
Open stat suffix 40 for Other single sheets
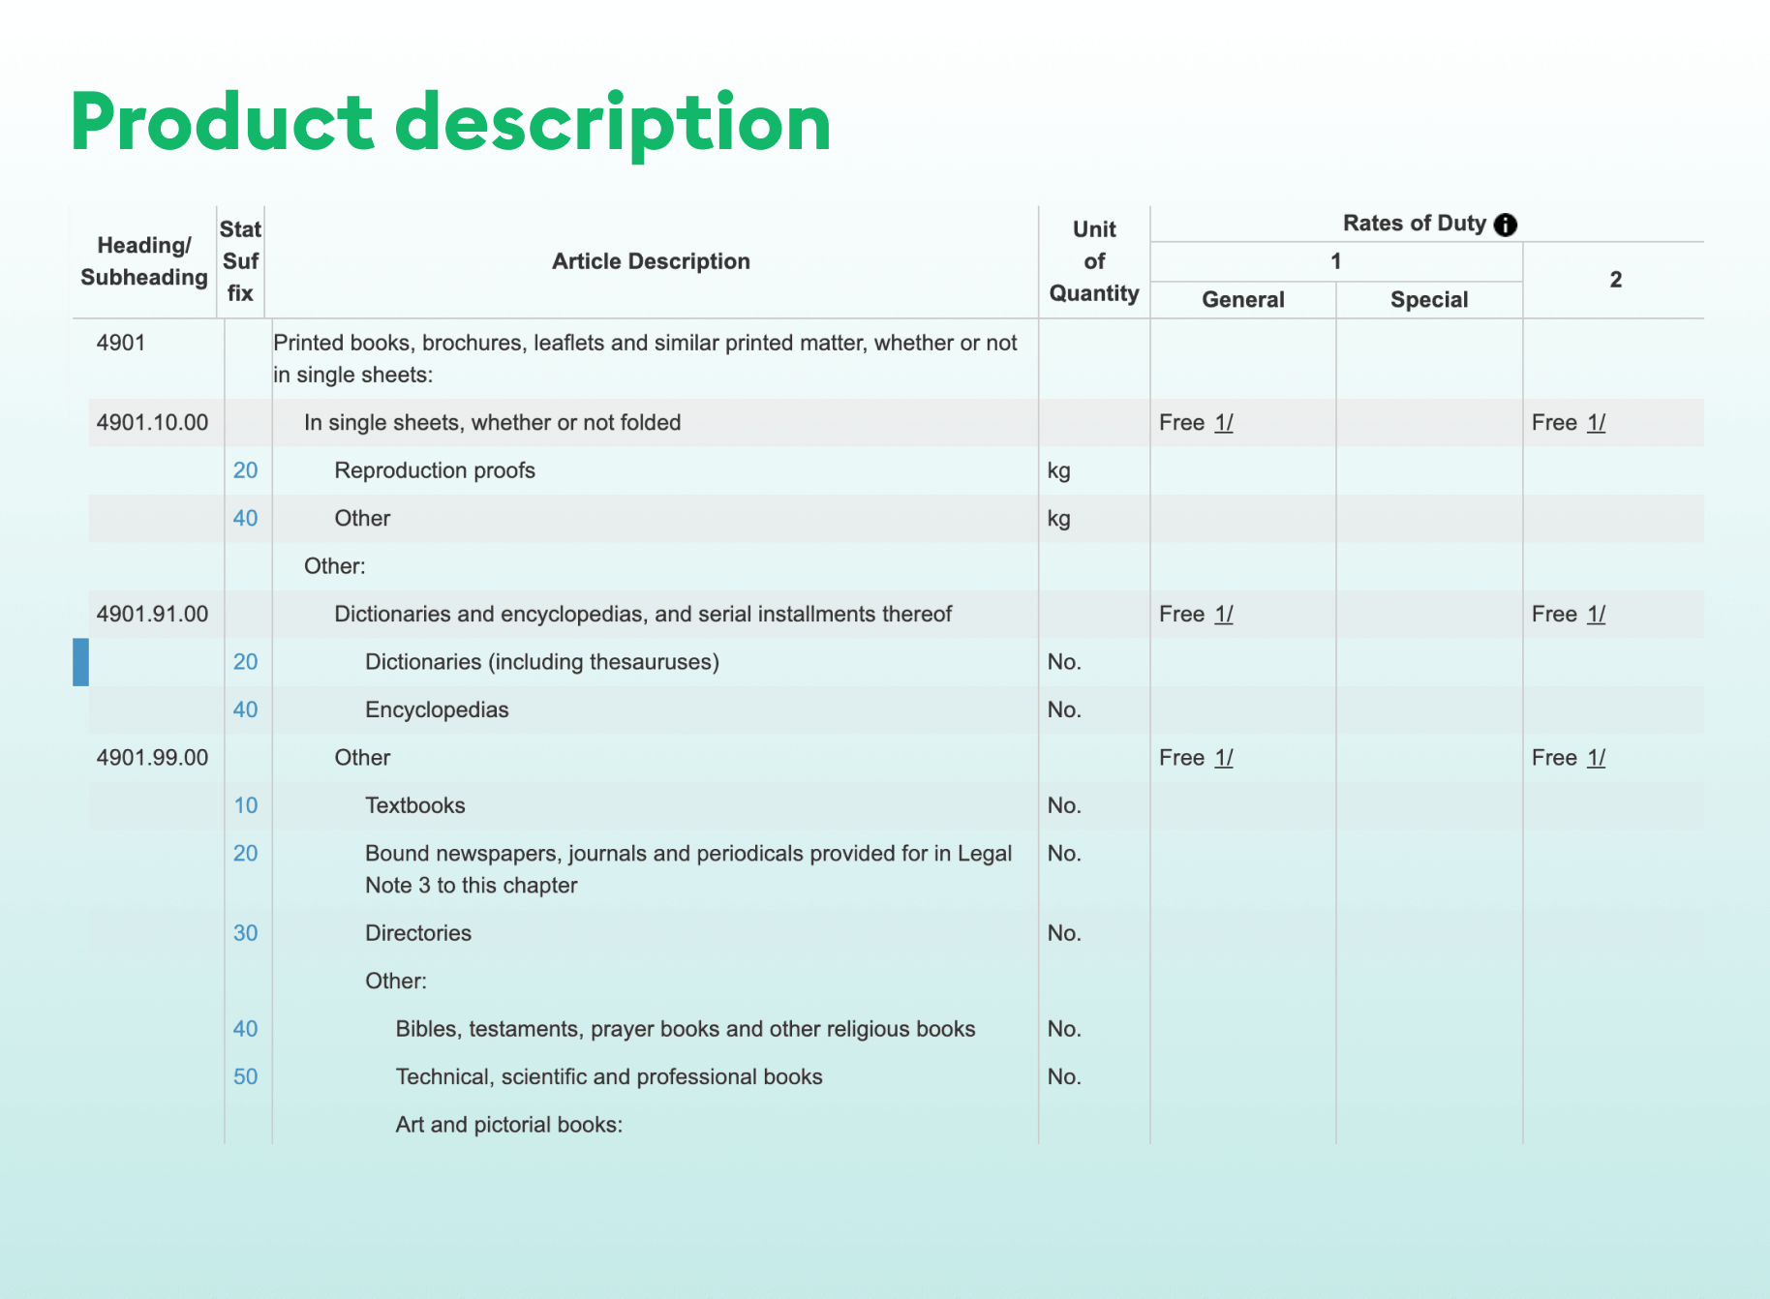[x=245, y=519]
